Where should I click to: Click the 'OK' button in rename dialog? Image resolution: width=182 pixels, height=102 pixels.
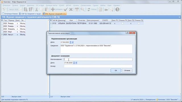[116, 71]
